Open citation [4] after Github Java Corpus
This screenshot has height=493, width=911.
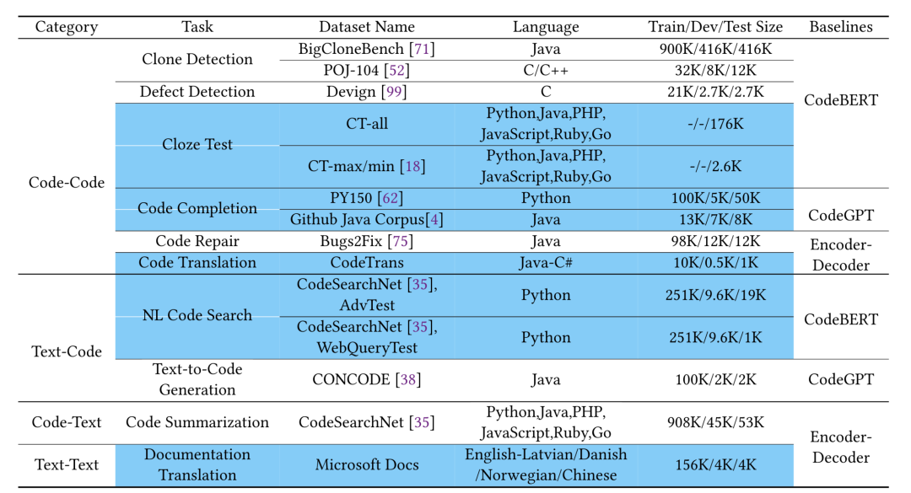pyautogui.click(x=434, y=219)
